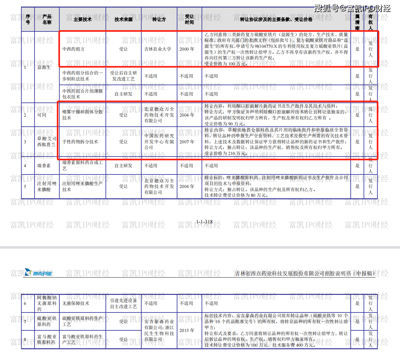
Task: Select the 注射用唑来膦酸生产技术 cell
Action: [x=83, y=186]
